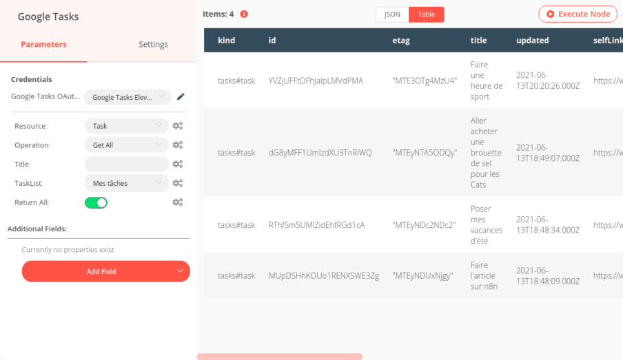Select the Table view button
This screenshot has width=623, height=360.
click(x=427, y=14)
